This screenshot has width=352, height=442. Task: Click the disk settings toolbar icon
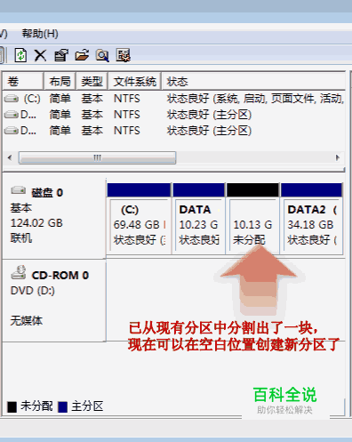[x=123, y=55]
